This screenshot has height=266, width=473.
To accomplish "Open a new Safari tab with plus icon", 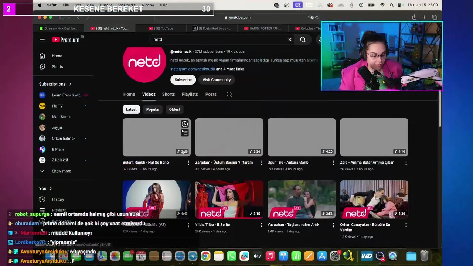I will 424,17.
